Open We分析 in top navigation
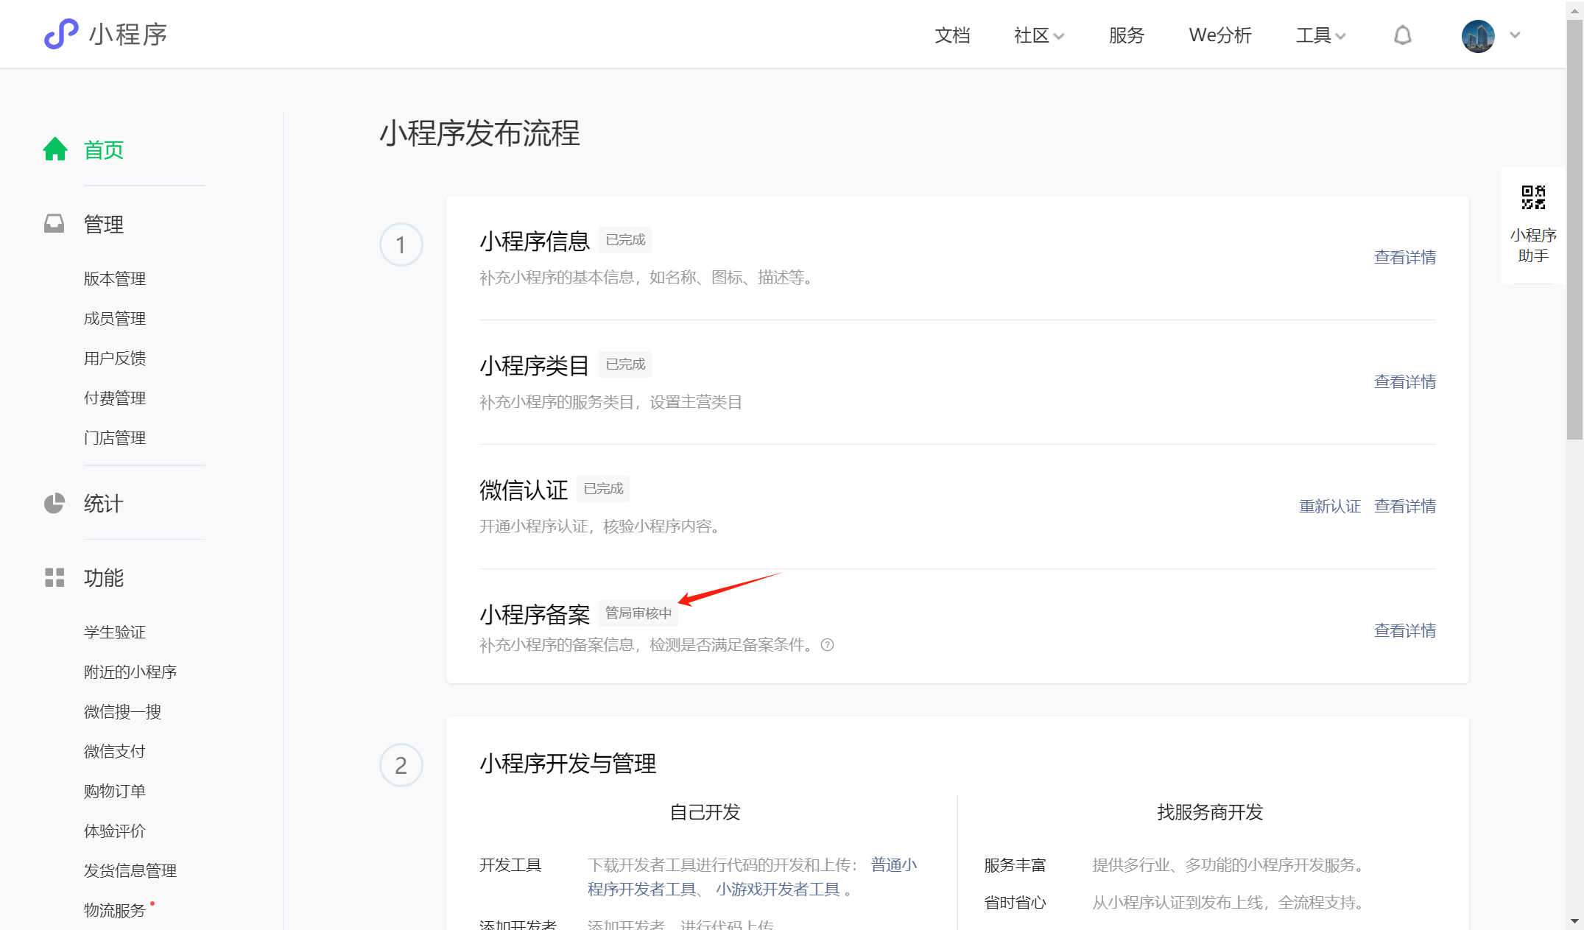 pos(1219,35)
